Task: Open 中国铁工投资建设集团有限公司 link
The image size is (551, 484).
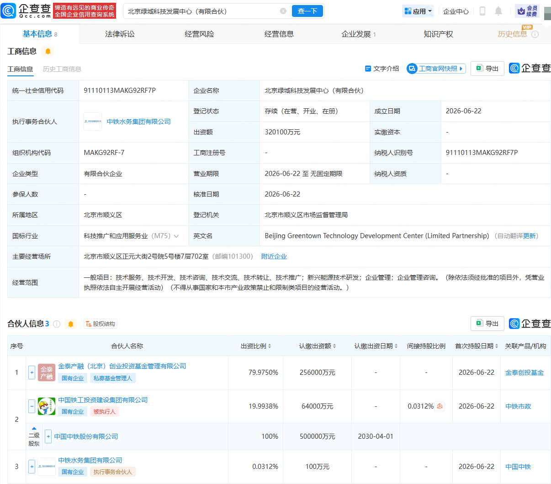Action: click(103, 400)
